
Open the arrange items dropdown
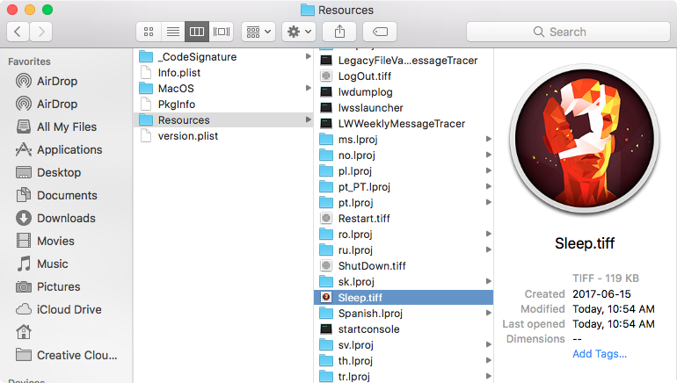pyautogui.click(x=258, y=32)
